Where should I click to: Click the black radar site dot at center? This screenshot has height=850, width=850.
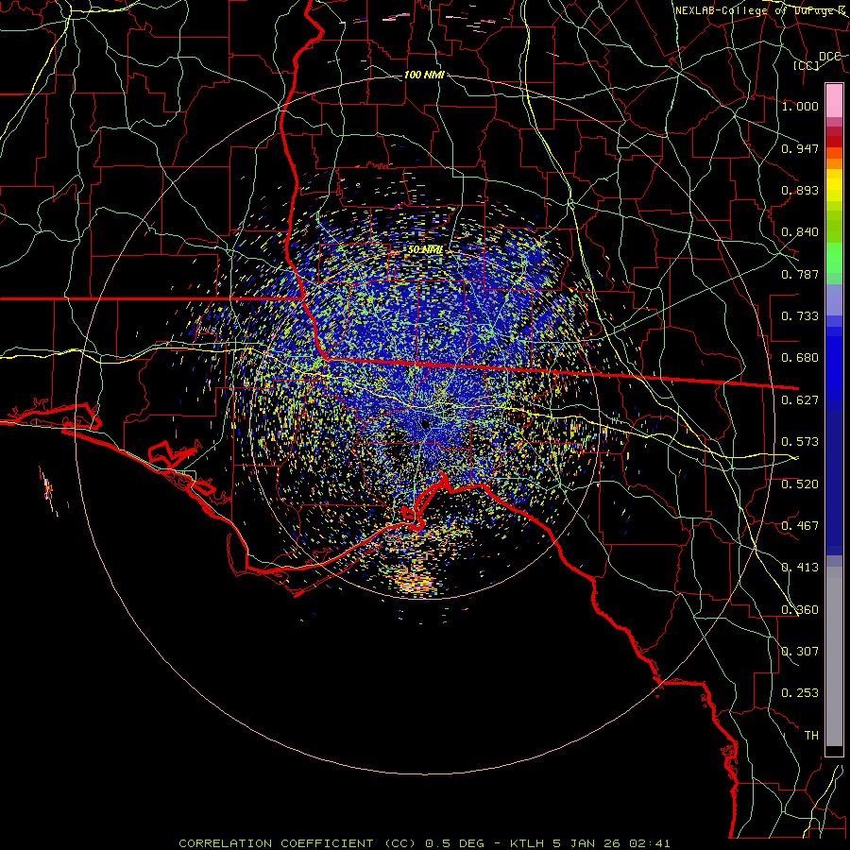coord(426,424)
